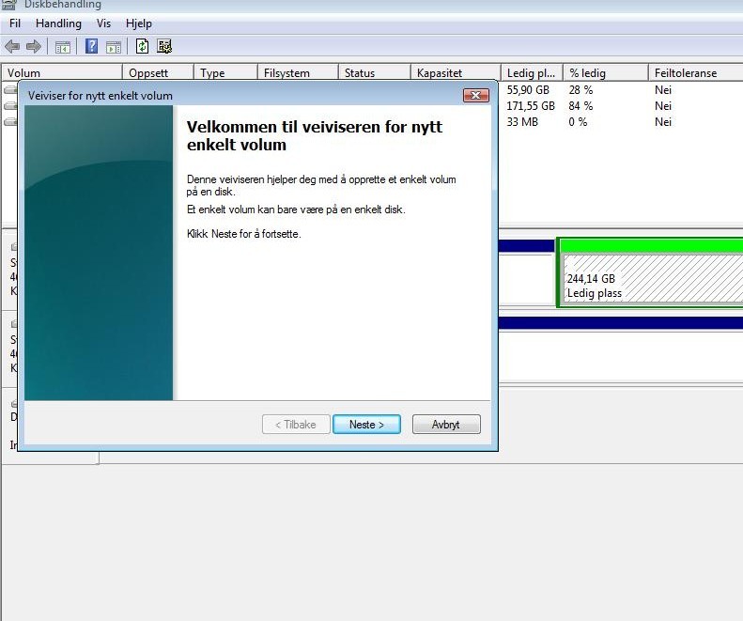Select the 33 MB free space cell
Viewport: 743px width, 621px height.
click(x=522, y=122)
